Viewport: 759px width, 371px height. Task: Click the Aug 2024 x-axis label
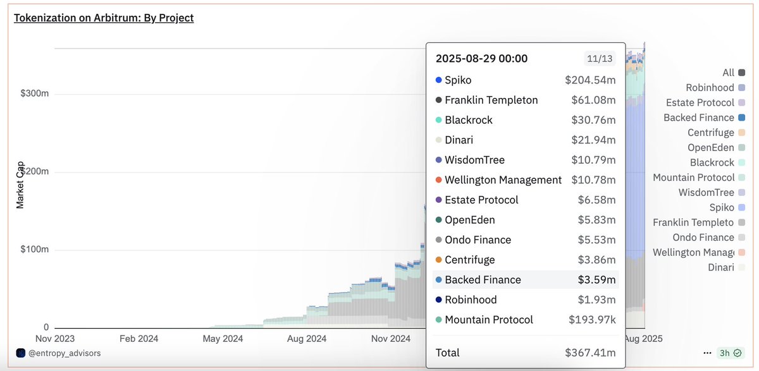point(307,339)
